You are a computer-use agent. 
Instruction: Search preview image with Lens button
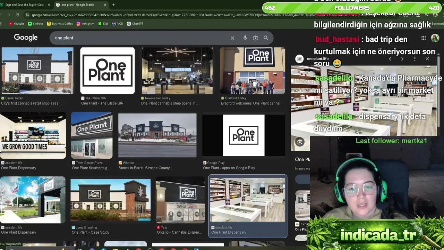[300, 142]
